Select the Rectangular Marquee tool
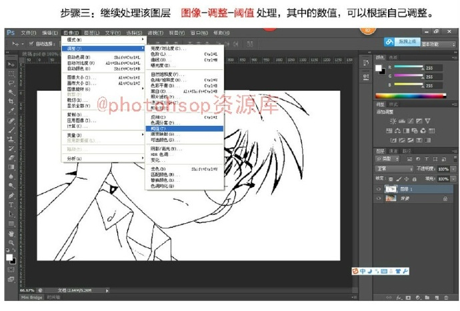 (x=11, y=73)
